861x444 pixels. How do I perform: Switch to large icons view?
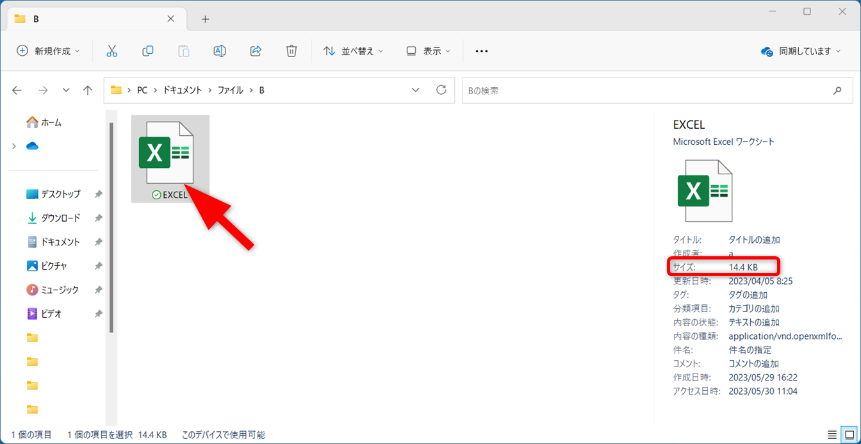coord(849,434)
